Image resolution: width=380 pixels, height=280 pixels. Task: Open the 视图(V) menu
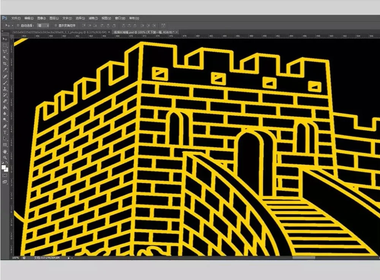tap(106, 18)
